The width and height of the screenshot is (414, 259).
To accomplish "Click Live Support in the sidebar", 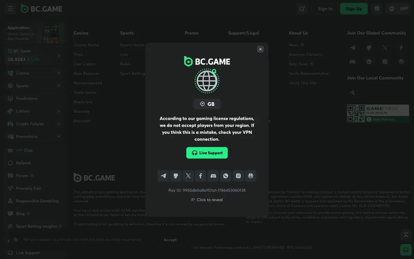I will click(35, 253).
